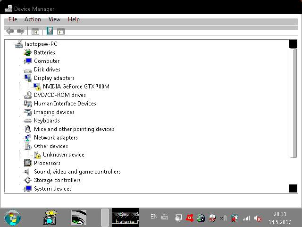Click the green globe tray icon

tap(201, 218)
